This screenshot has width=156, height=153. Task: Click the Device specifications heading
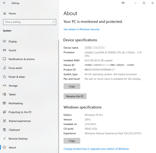coord(80,40)
